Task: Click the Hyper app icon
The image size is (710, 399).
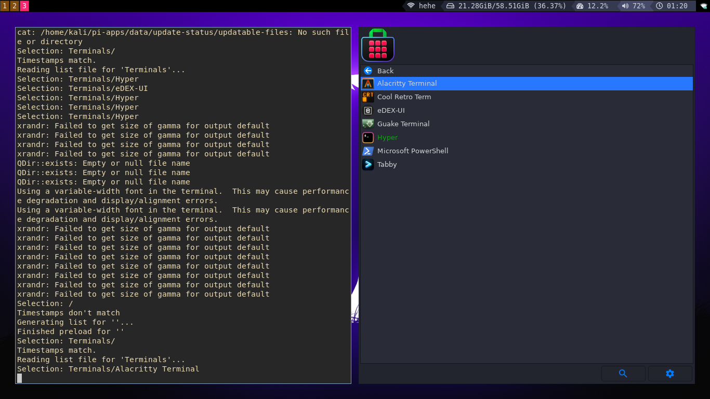Action: [x=368, y=138]
